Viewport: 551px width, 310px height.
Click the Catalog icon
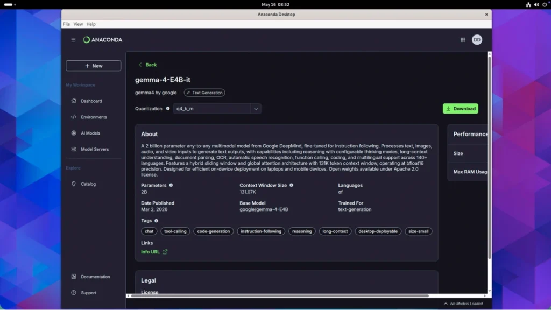point(73,184)
